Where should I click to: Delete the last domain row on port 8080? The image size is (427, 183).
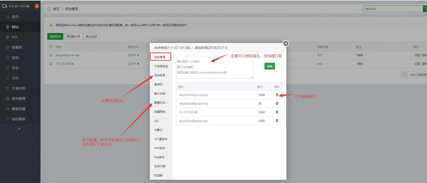277,121
